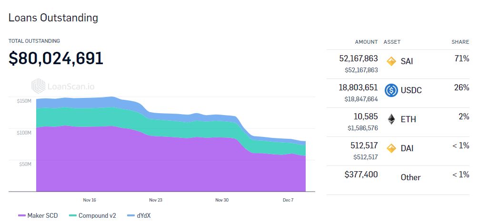Image resolution: width=479 pixels, height=223 pixels.
Task: Click the $512,517 DAI dollar value
Action: pos(366,157)
